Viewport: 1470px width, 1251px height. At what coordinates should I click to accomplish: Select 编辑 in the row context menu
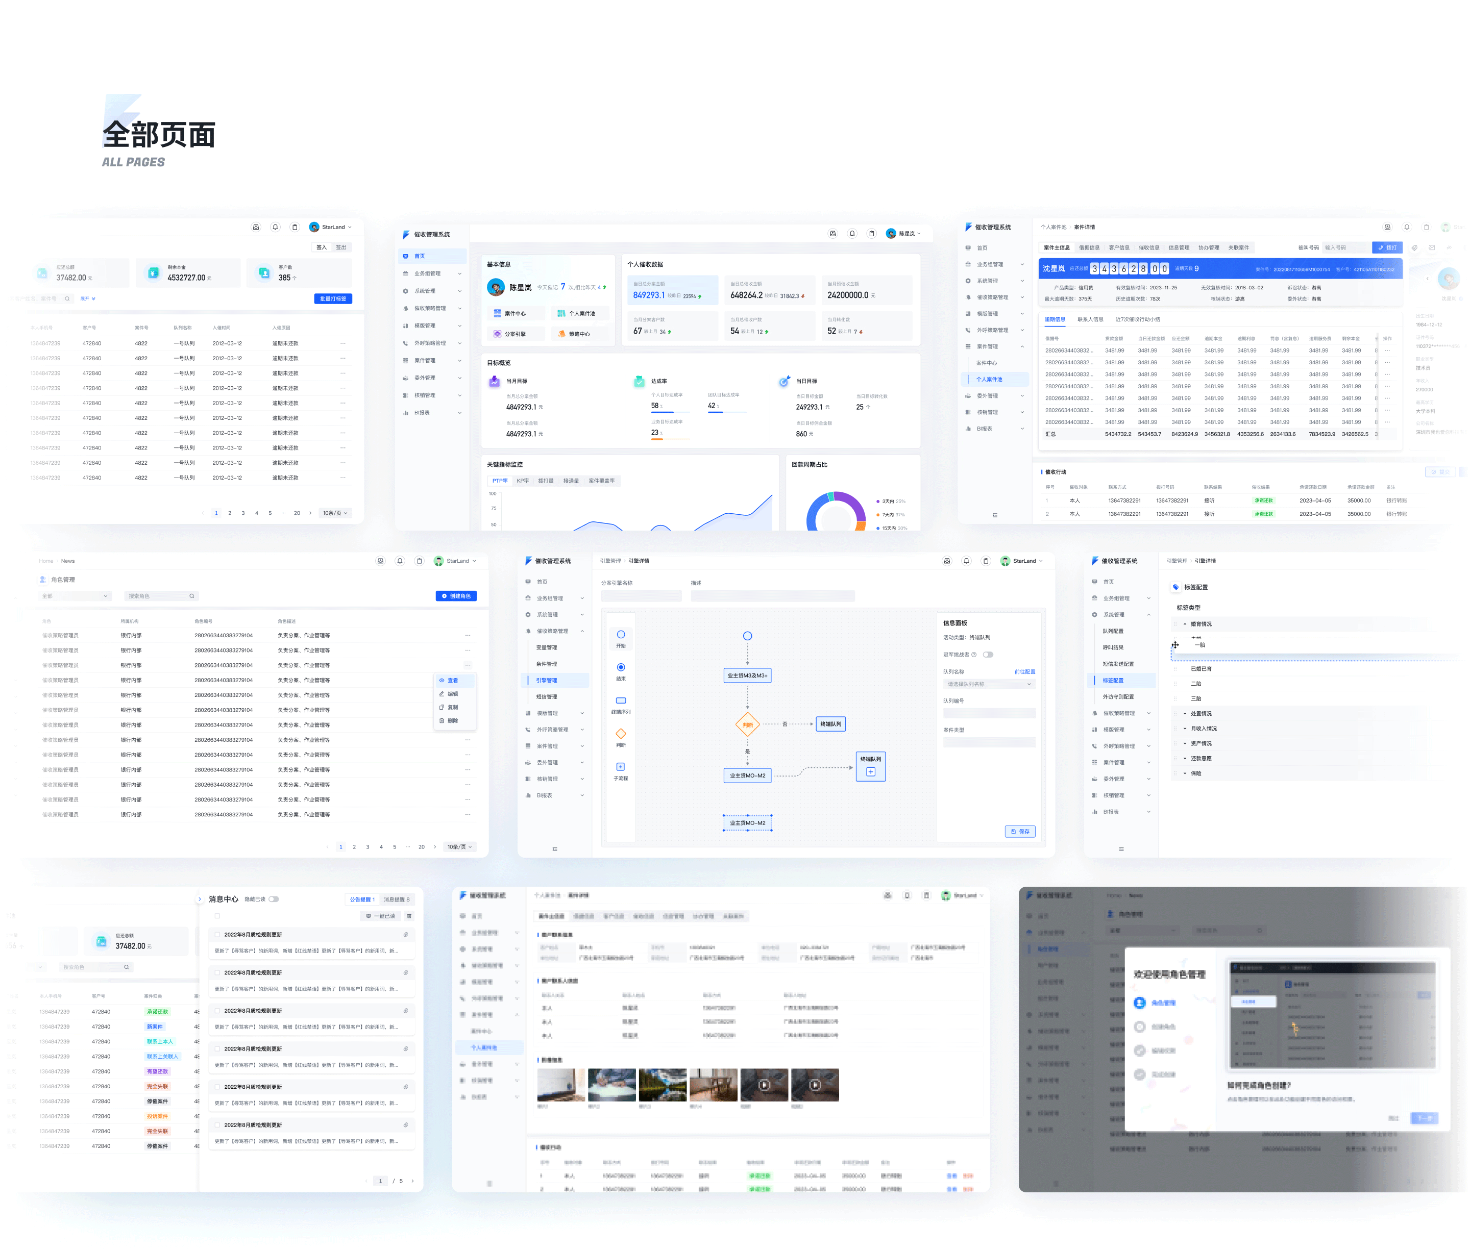point(453,693)
